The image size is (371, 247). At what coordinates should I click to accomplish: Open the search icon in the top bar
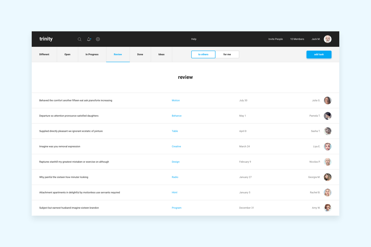[80, 39]
